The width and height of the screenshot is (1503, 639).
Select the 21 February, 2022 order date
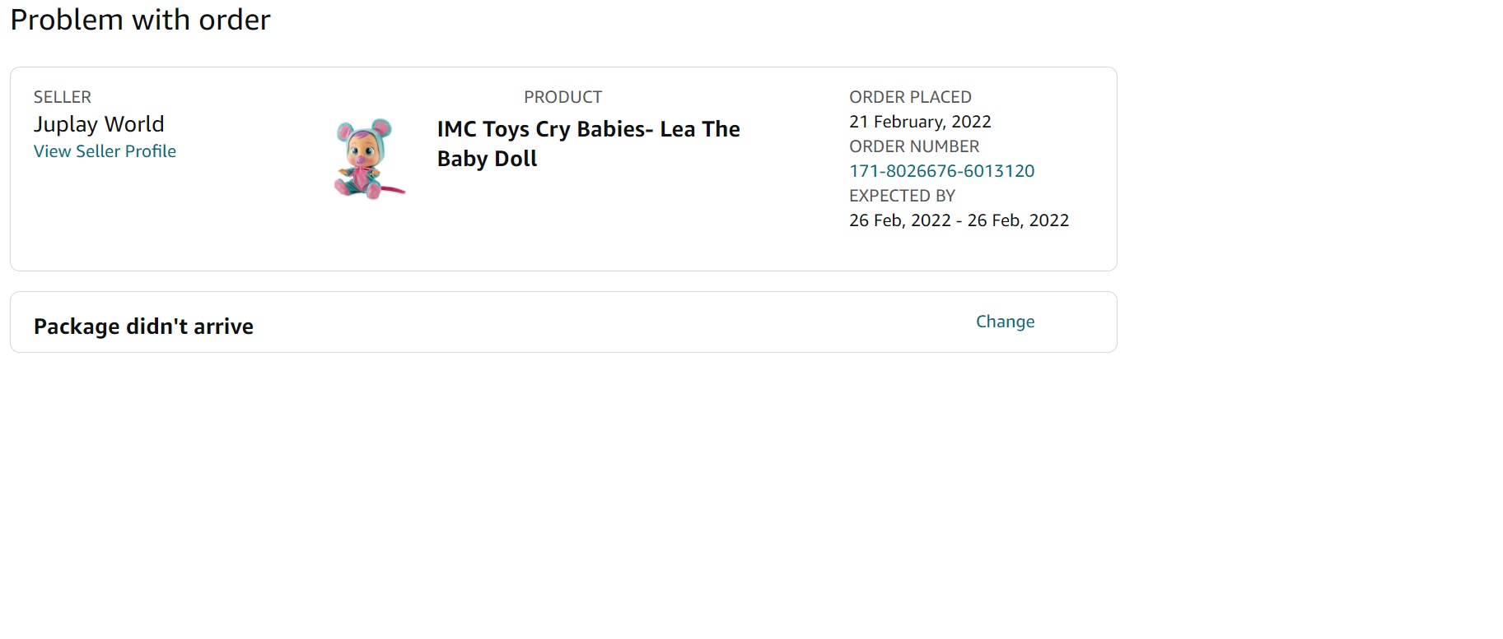coord(920,122)
